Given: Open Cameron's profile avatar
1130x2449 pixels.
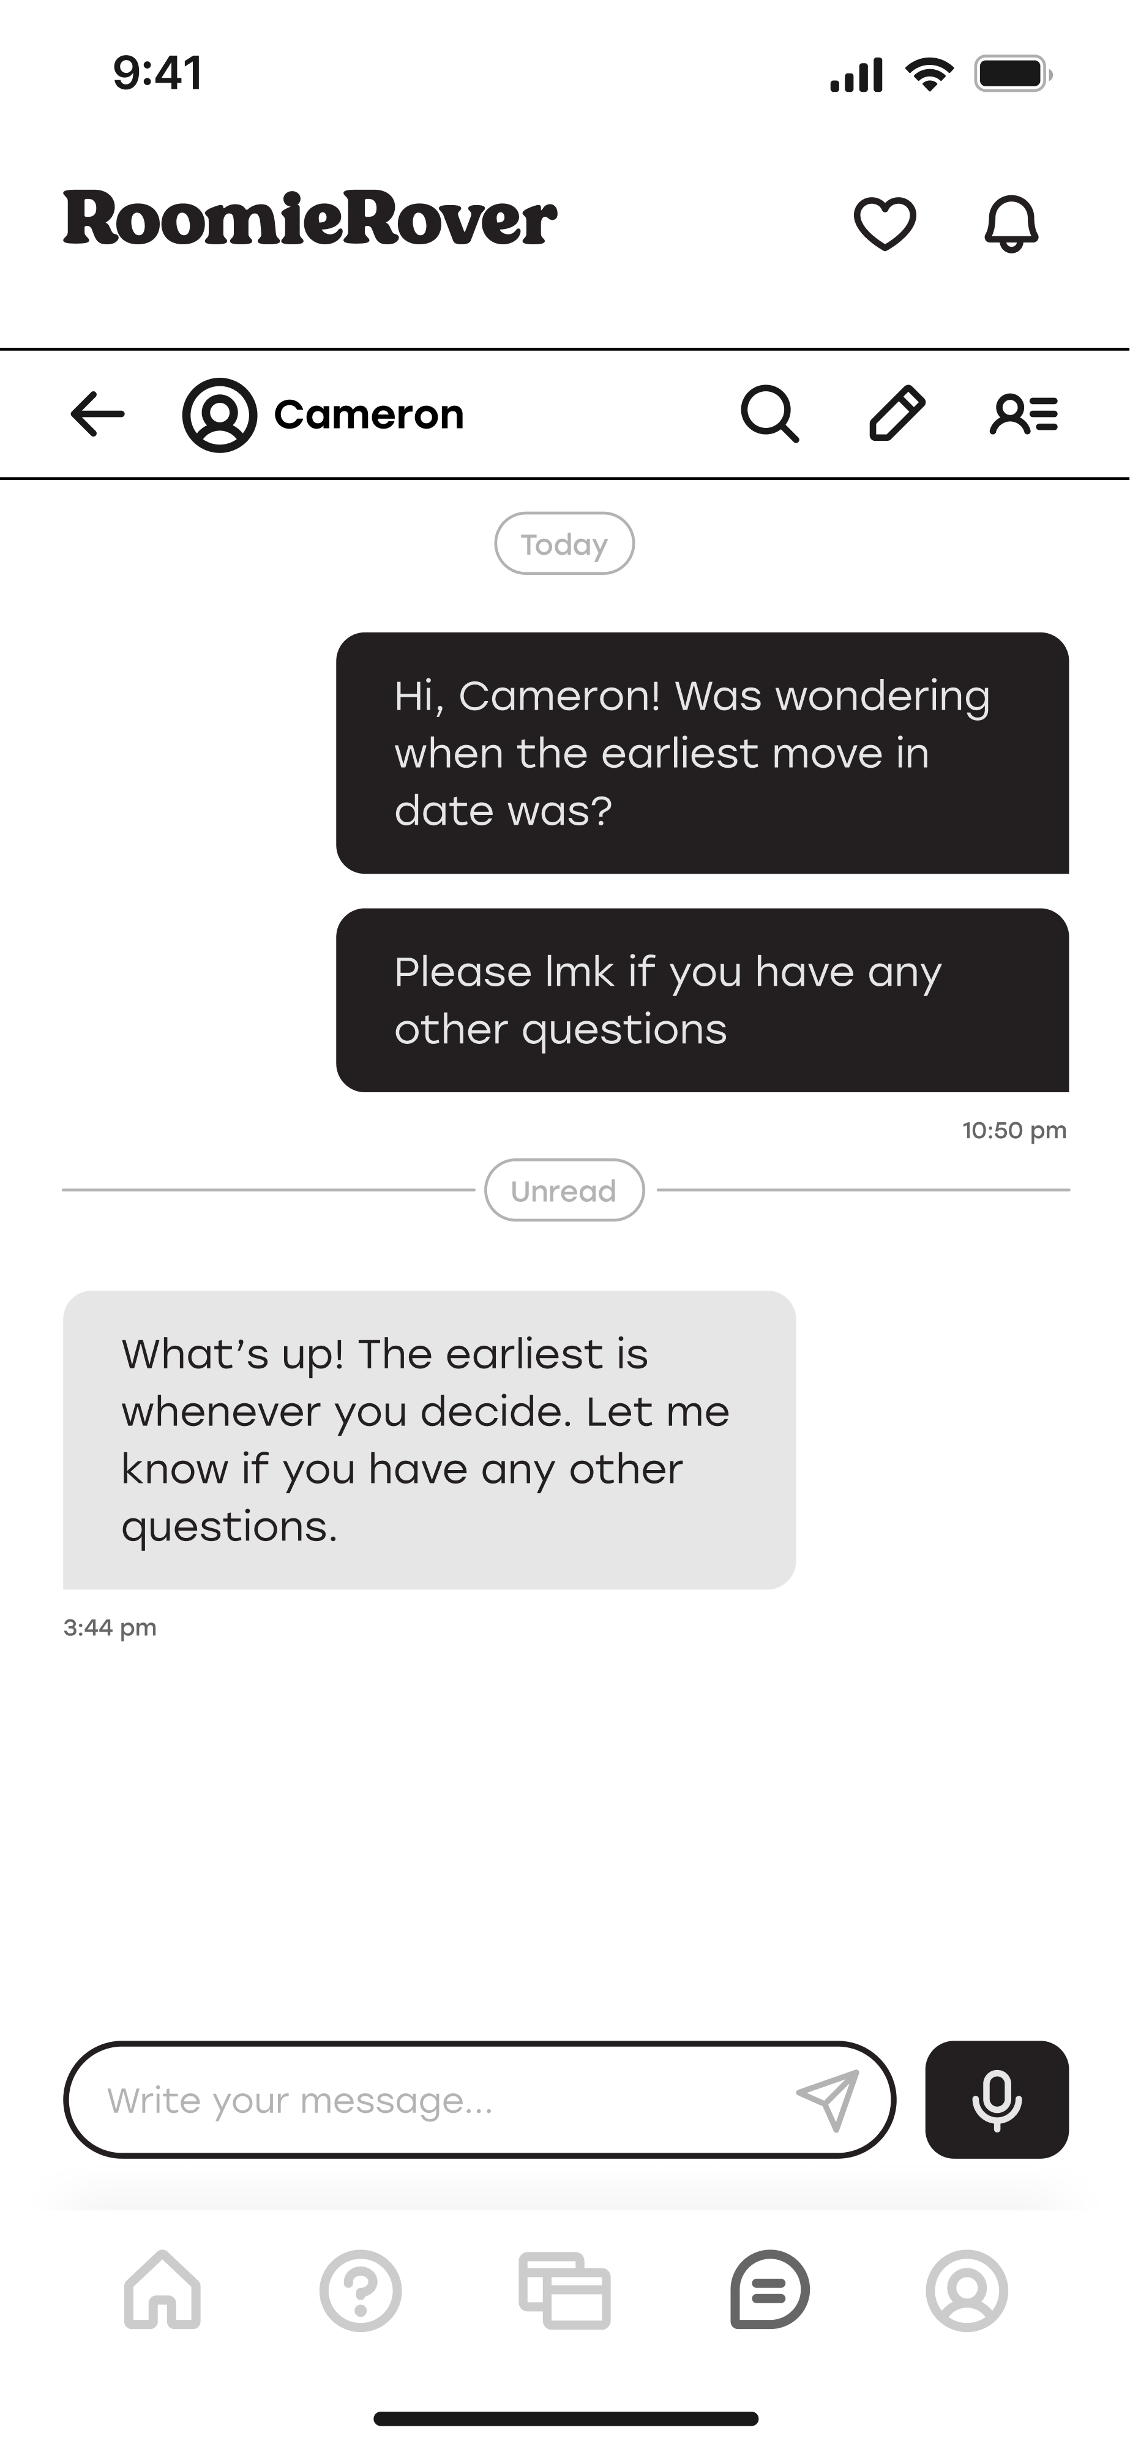Looking at the screenshot, I should pos(220,414).
